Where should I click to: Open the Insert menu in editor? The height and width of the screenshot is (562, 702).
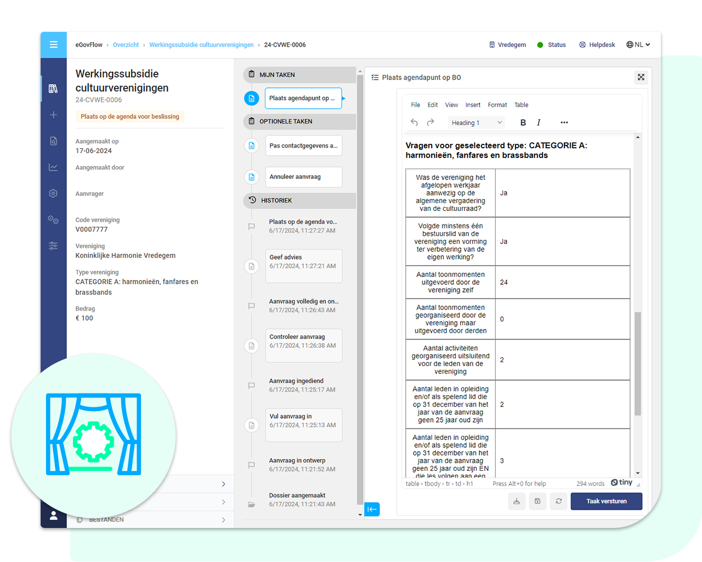click(472, 105)
